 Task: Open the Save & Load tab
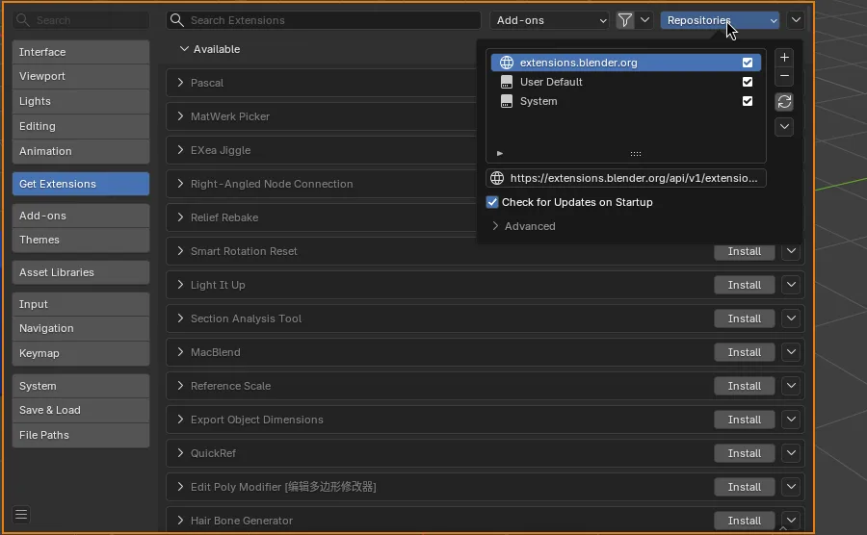(x=81, y=410)
